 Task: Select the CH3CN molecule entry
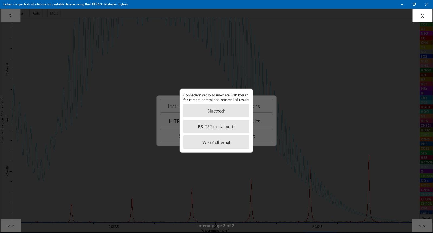click(426, 204)
